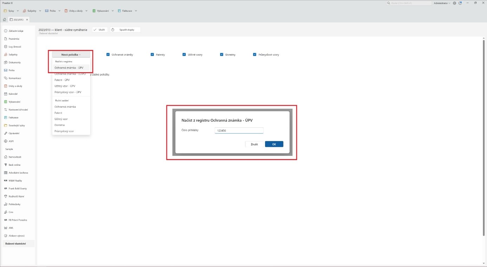Choose Doména under Ruční zadání
Screen dimensions: 487x267
pos(59,125)
